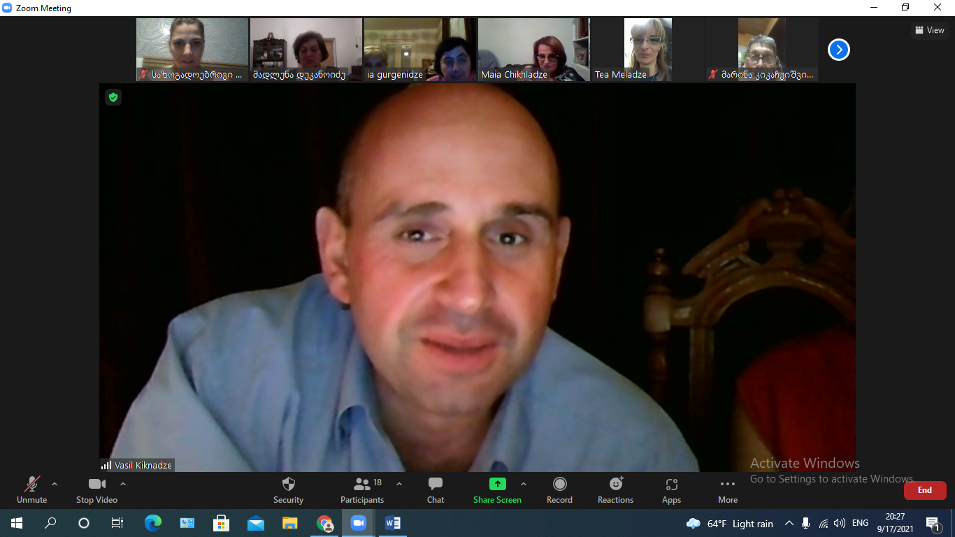The width and height of the screenshot is (955, 537).
Task: Select the მადლენა დეკანოიძე video thumbnail
Action: (x=306, y=50)
